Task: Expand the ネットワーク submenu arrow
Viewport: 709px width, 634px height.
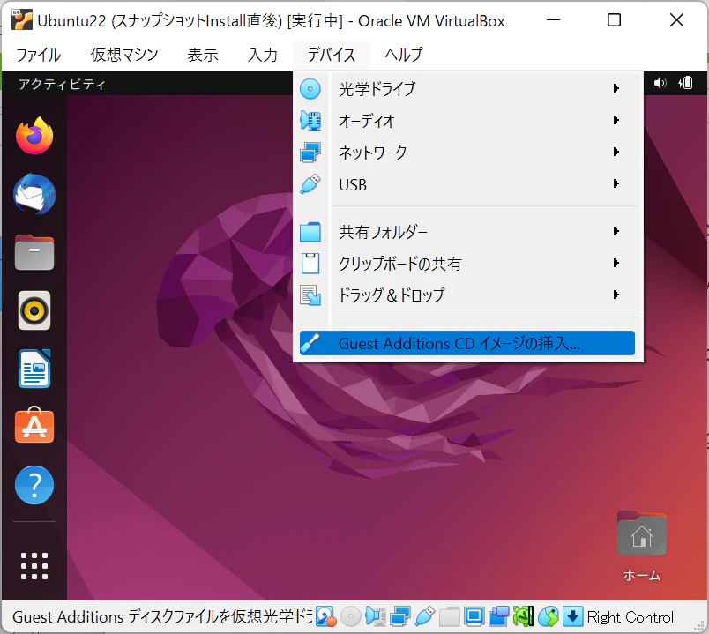Action: [x=616, y=152]
